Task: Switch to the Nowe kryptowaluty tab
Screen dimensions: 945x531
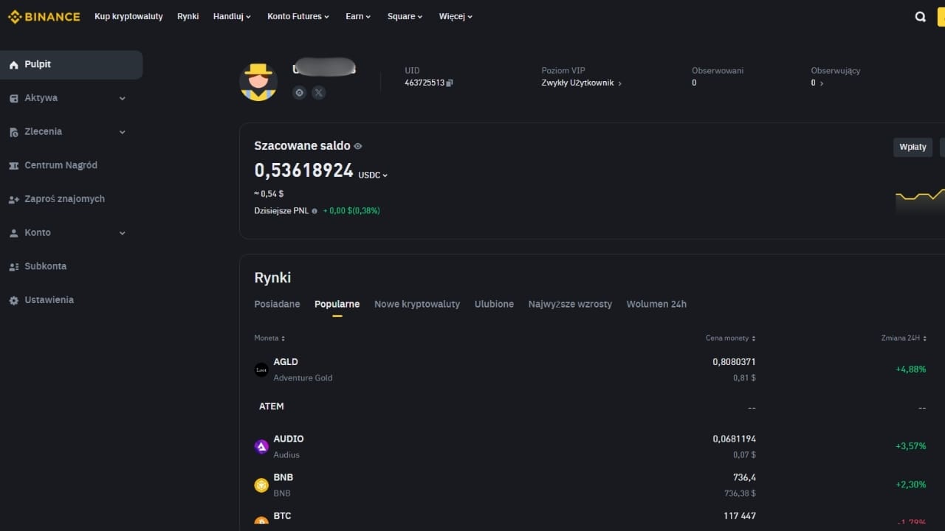Action: tap(417, 304)
